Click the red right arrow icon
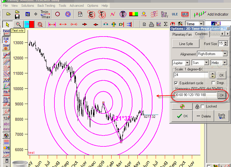The width and height of the screenshot is (231, 167). (x=85, y=24)
